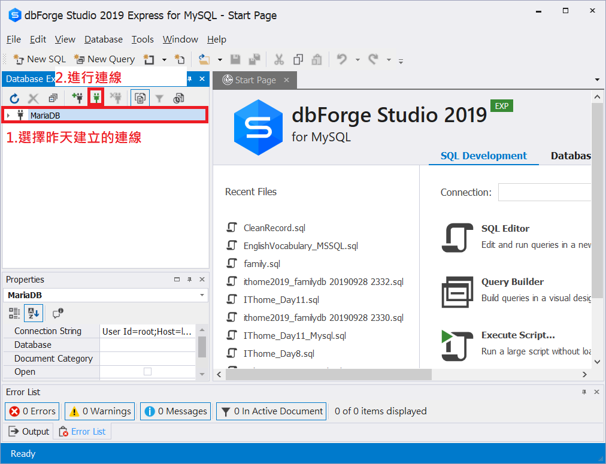Click Execute Script option

(518, 335)
